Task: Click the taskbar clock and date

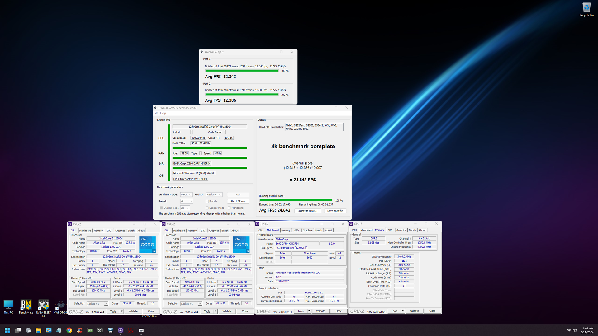Action: pos(587,330)
